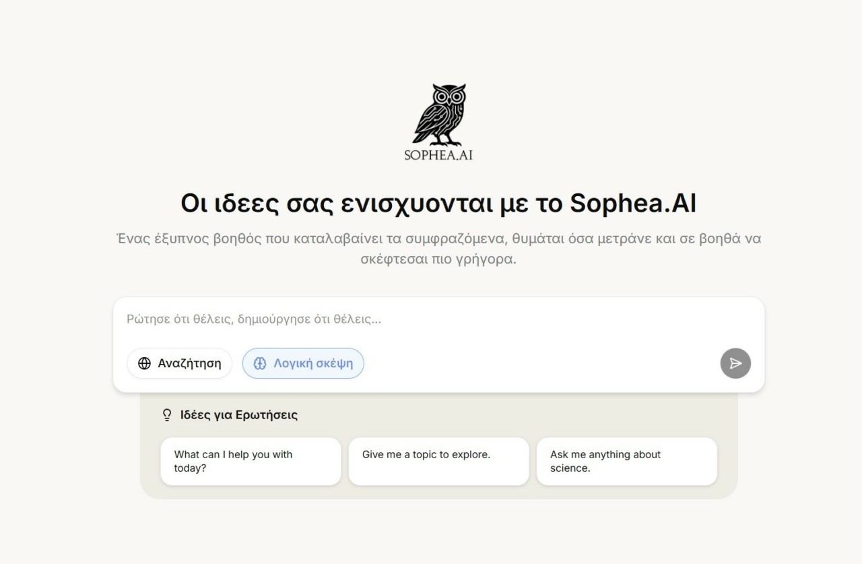Focus the "Ρώτησε ότι θέλεις" prompt field
The height and width of the screenshot is (564, 862).
(x=404, y=319)
